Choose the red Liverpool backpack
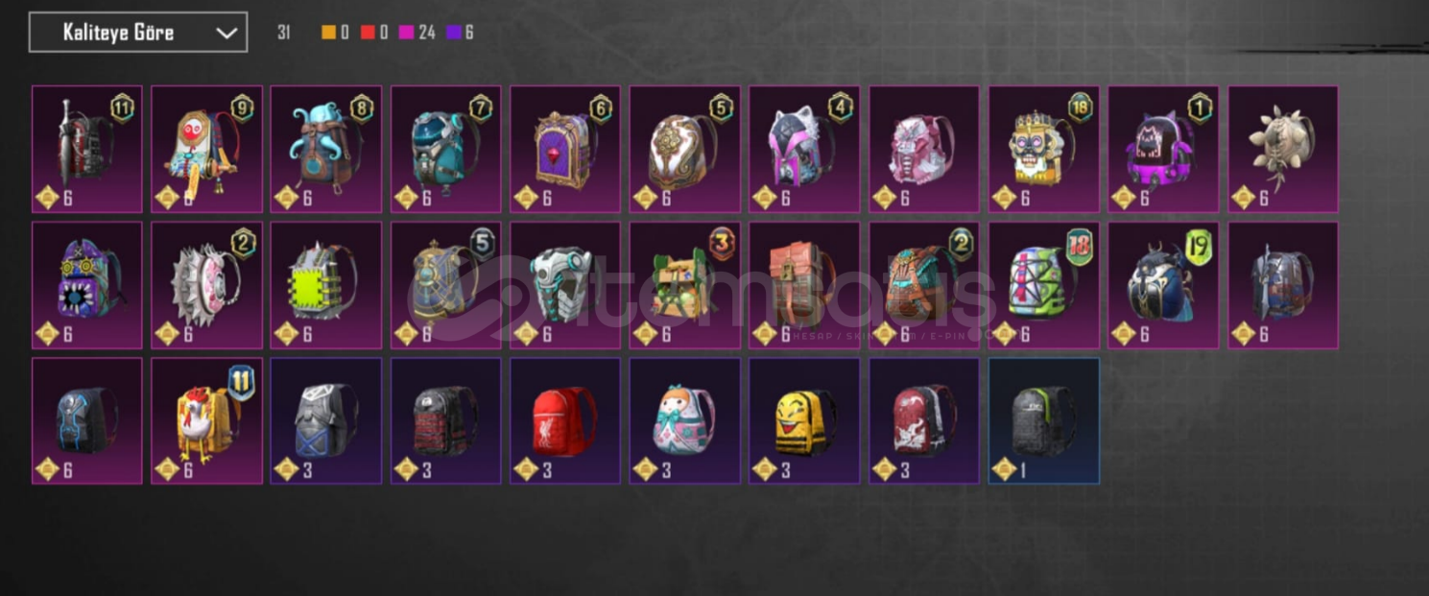The image size is (1429, 596). tap(564, 420)
